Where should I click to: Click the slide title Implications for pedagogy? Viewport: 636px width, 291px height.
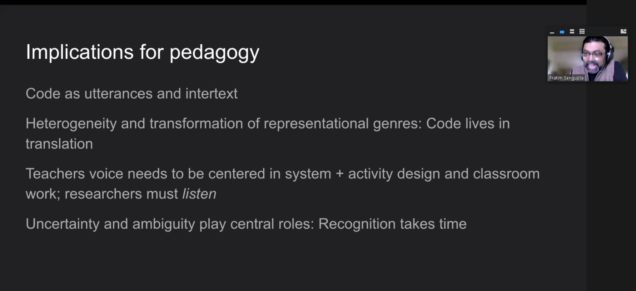143,52
